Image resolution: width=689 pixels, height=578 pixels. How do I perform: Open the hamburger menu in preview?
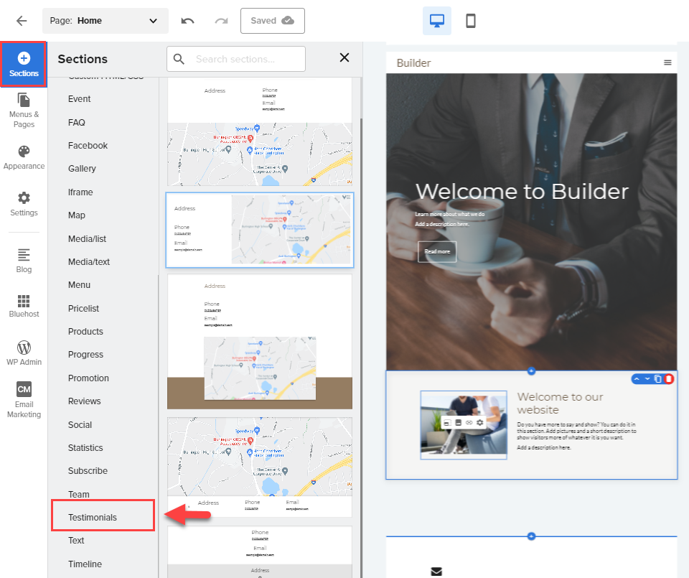click(x=667, y=62)
